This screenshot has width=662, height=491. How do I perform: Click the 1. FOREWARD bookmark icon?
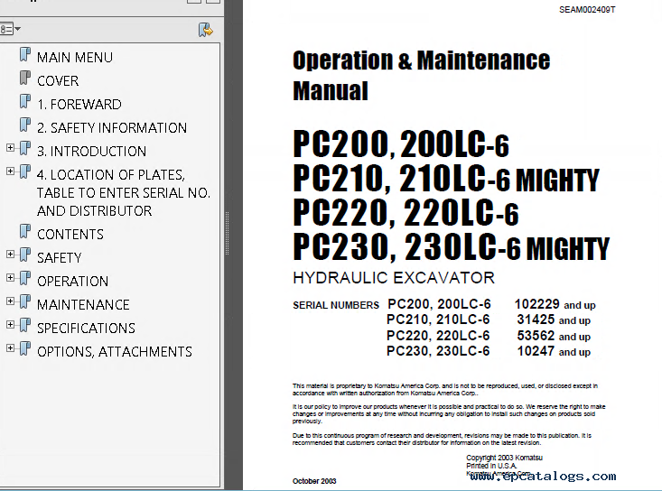[x=25, y=102]
